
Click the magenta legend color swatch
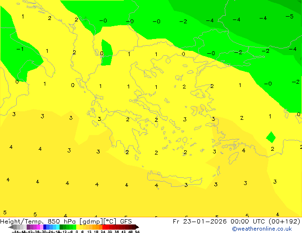pyautogui.click(x=38, y=227)
